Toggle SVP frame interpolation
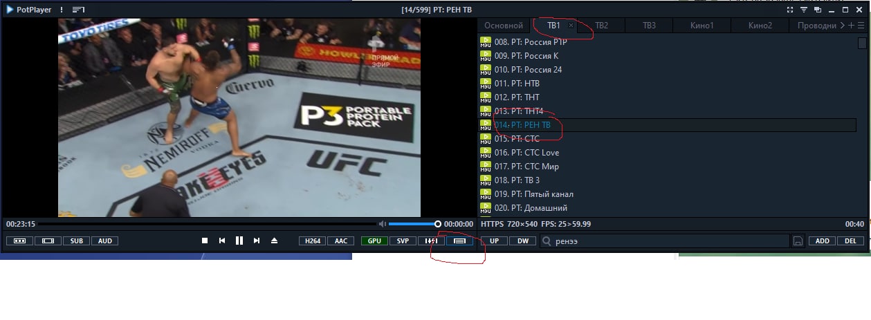 (x=403, y=241)
